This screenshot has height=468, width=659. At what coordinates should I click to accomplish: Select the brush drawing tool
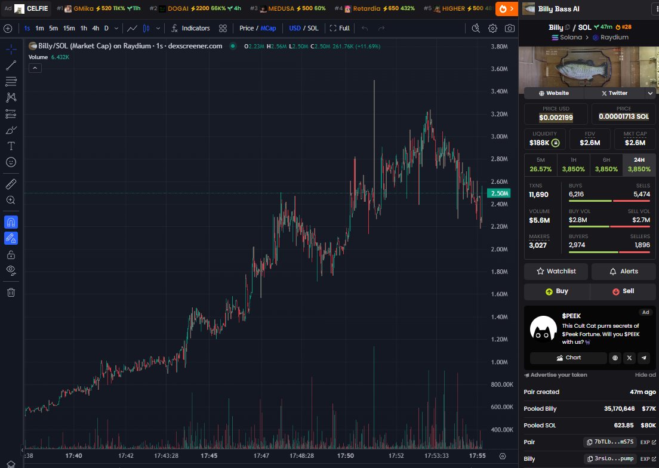[x=11, y=130]
